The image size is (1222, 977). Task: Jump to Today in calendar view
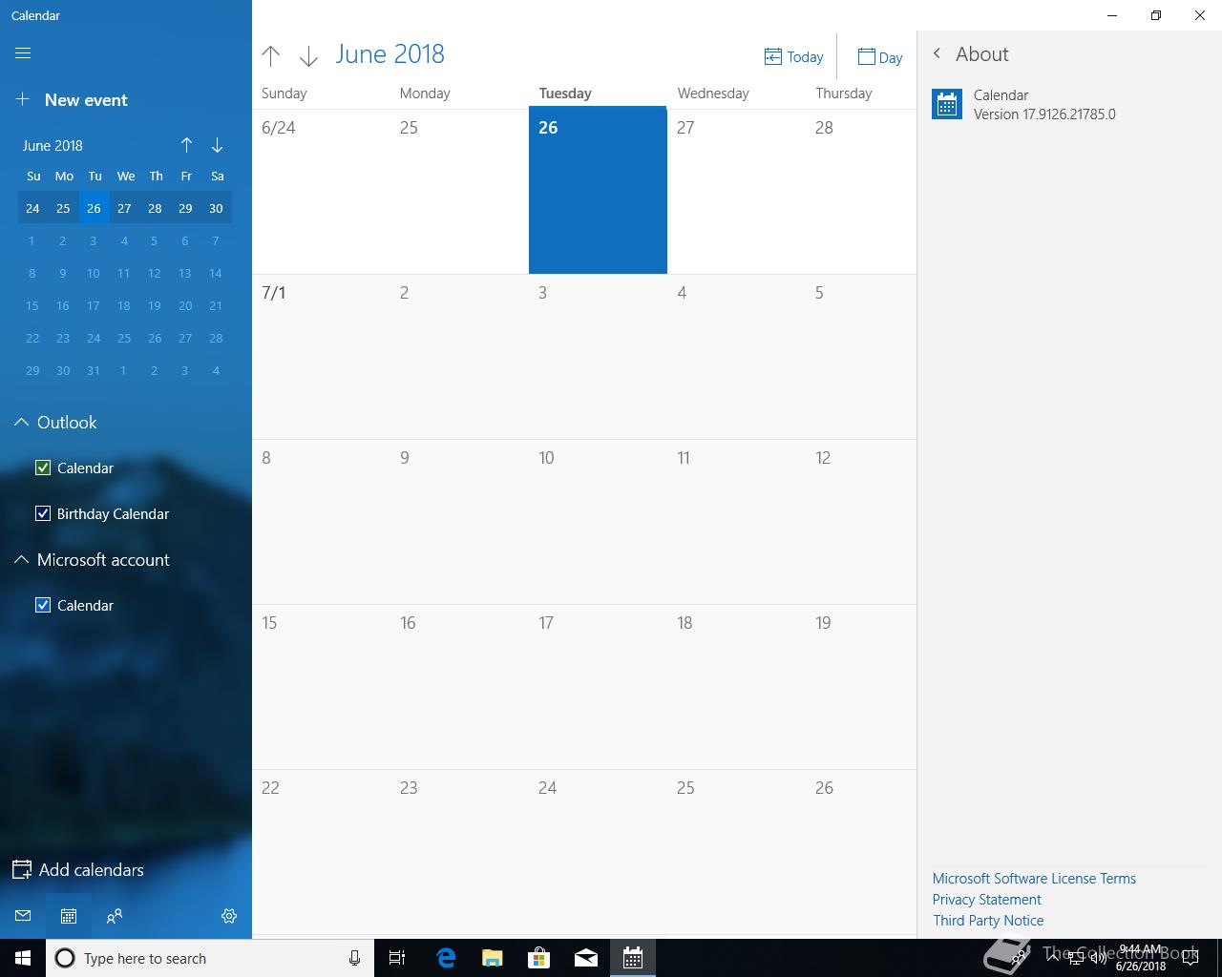click(793, 57)
